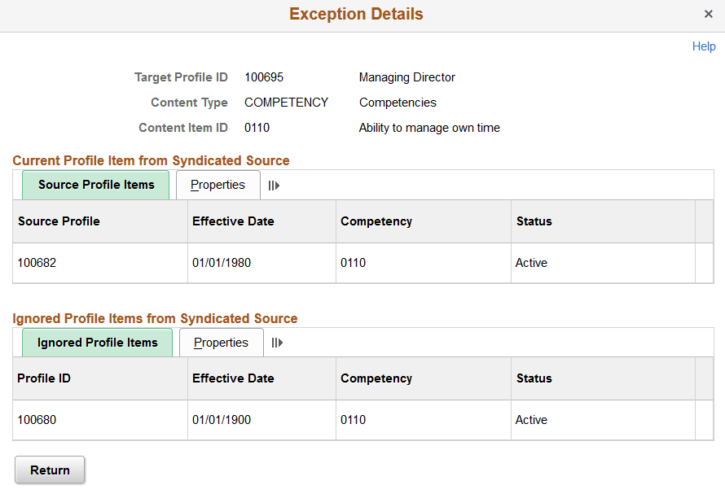
Task: Click the Effective Date header in the source grid
Action: (x=233, y=221)
